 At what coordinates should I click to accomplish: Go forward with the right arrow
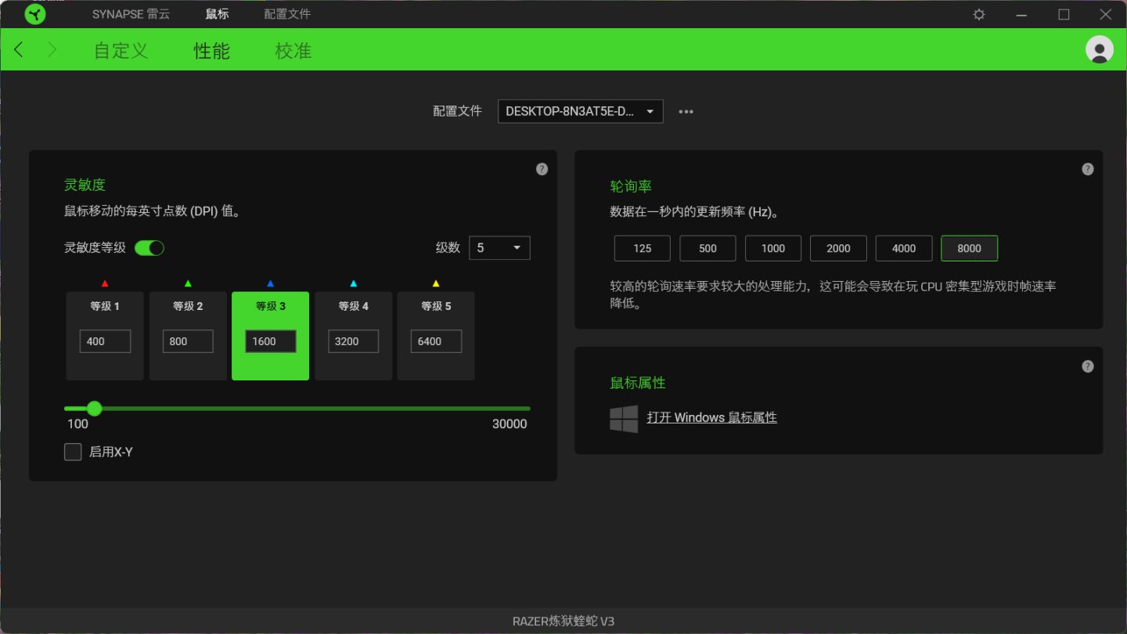[52, 50]
